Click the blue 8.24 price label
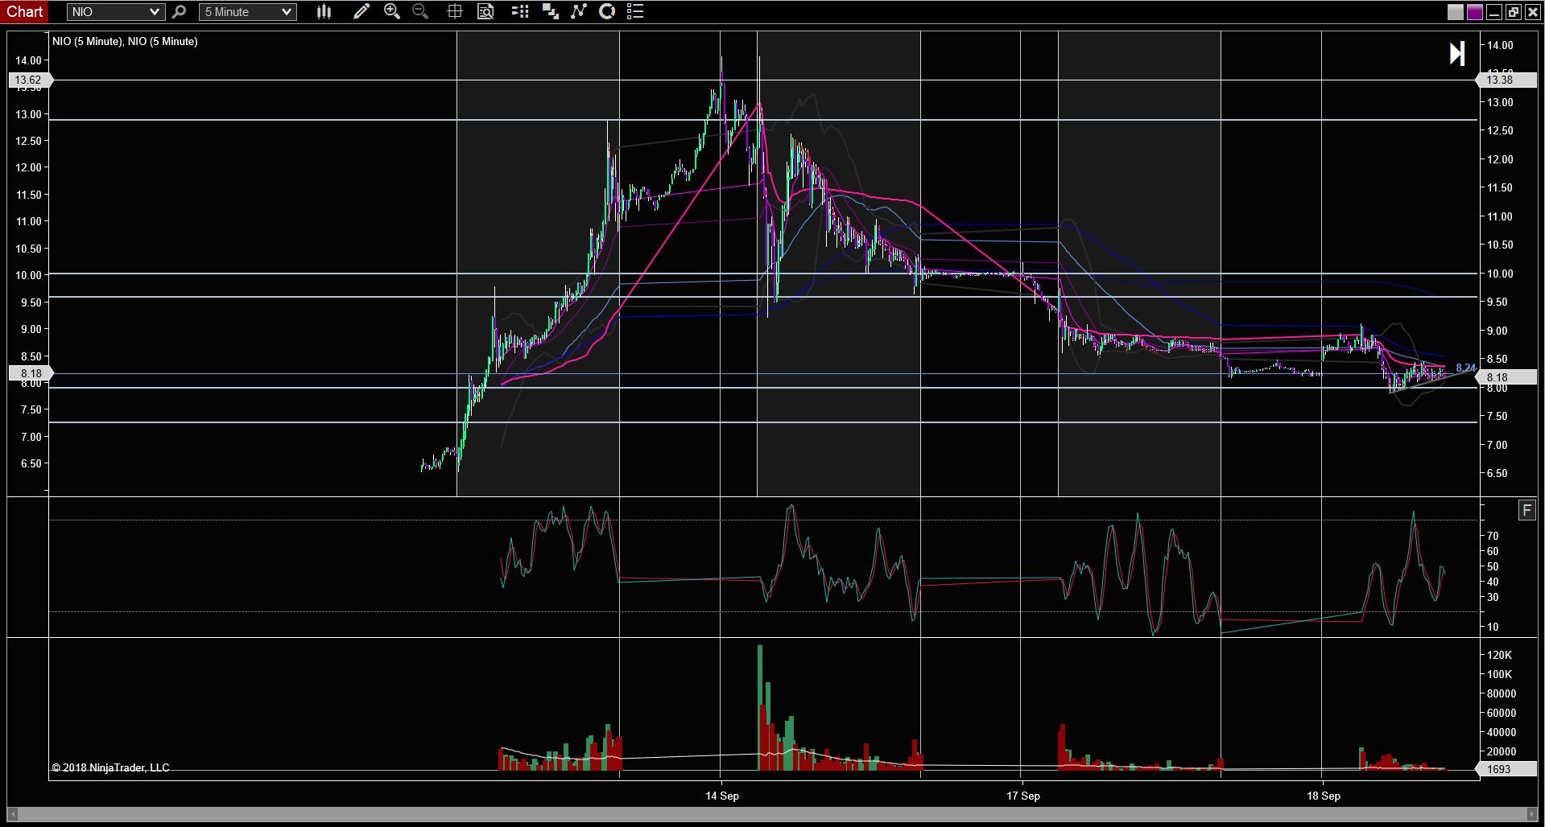Viewport: 1545px width, 827px height. pos(1465,368)
